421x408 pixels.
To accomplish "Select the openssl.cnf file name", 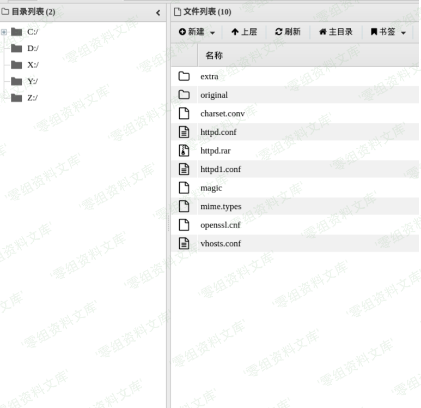I will [220, 225].
